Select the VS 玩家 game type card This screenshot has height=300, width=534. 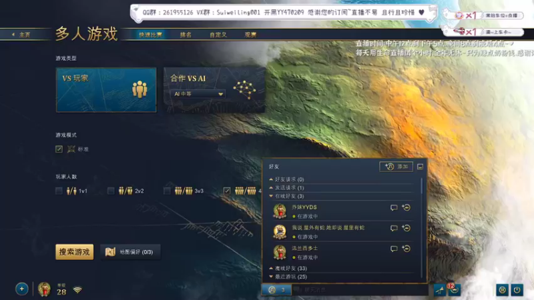(x=106, y=90)
